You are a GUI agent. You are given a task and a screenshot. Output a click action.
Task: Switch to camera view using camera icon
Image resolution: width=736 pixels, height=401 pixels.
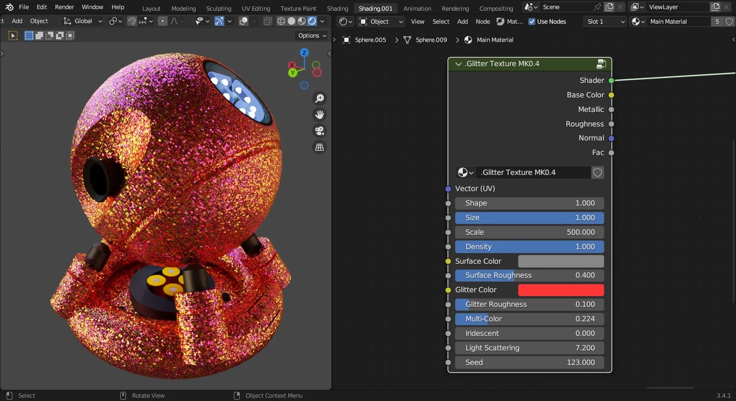(x=320, y=131)
